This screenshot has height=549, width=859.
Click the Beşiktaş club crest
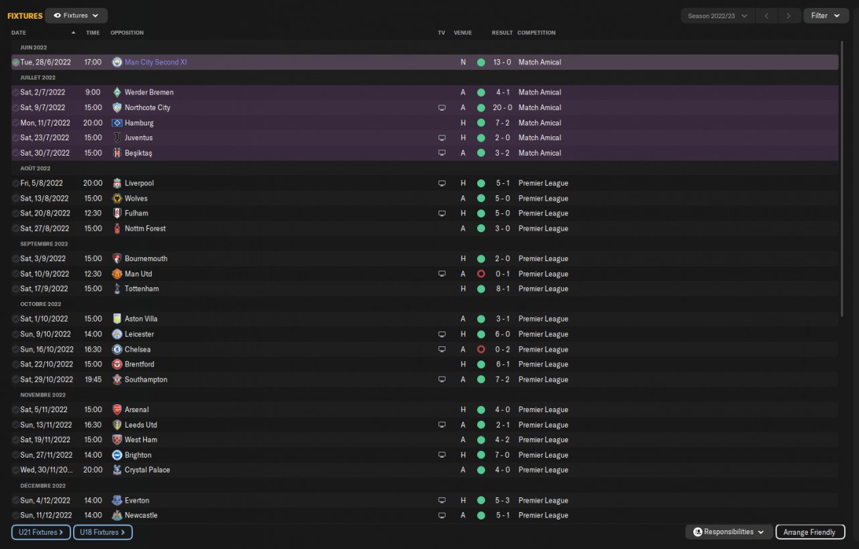(x=117, y=153)
